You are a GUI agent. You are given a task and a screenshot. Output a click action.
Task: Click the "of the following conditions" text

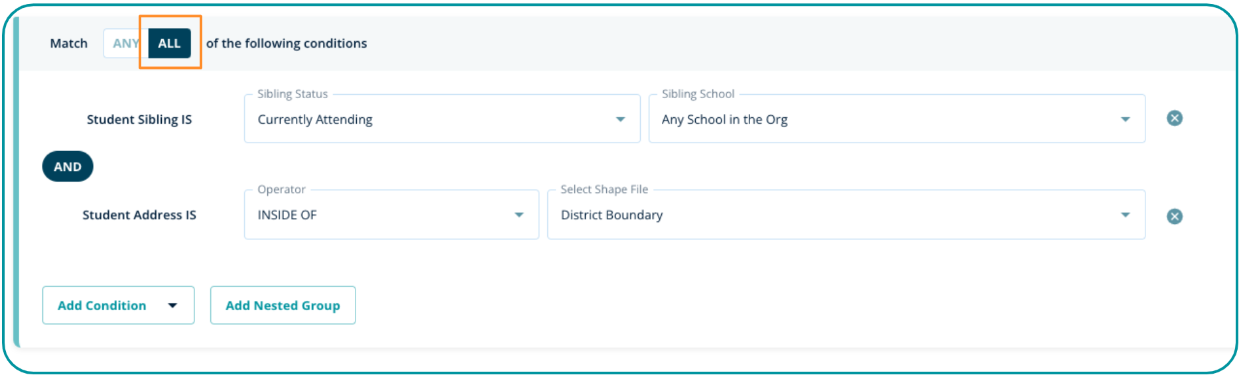(286, 44)
